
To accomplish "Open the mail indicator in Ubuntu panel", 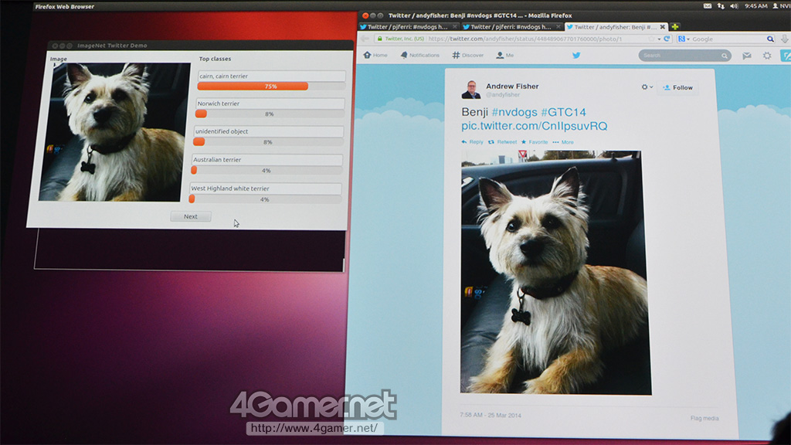I will (x=708, y=6).
